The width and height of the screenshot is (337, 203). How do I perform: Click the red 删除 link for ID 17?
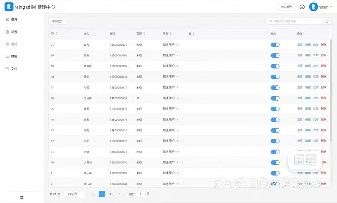pos(323,87)
